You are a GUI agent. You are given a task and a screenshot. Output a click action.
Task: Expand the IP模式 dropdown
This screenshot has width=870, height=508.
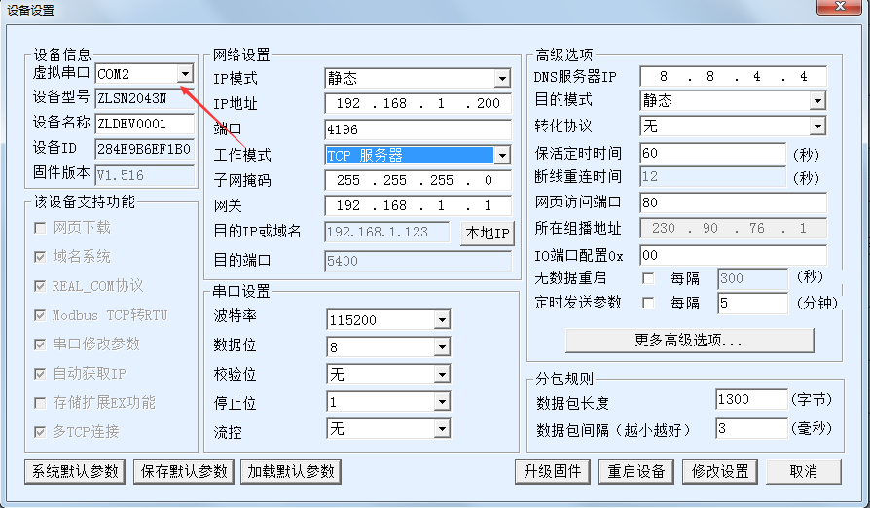(x=502, y=79)
